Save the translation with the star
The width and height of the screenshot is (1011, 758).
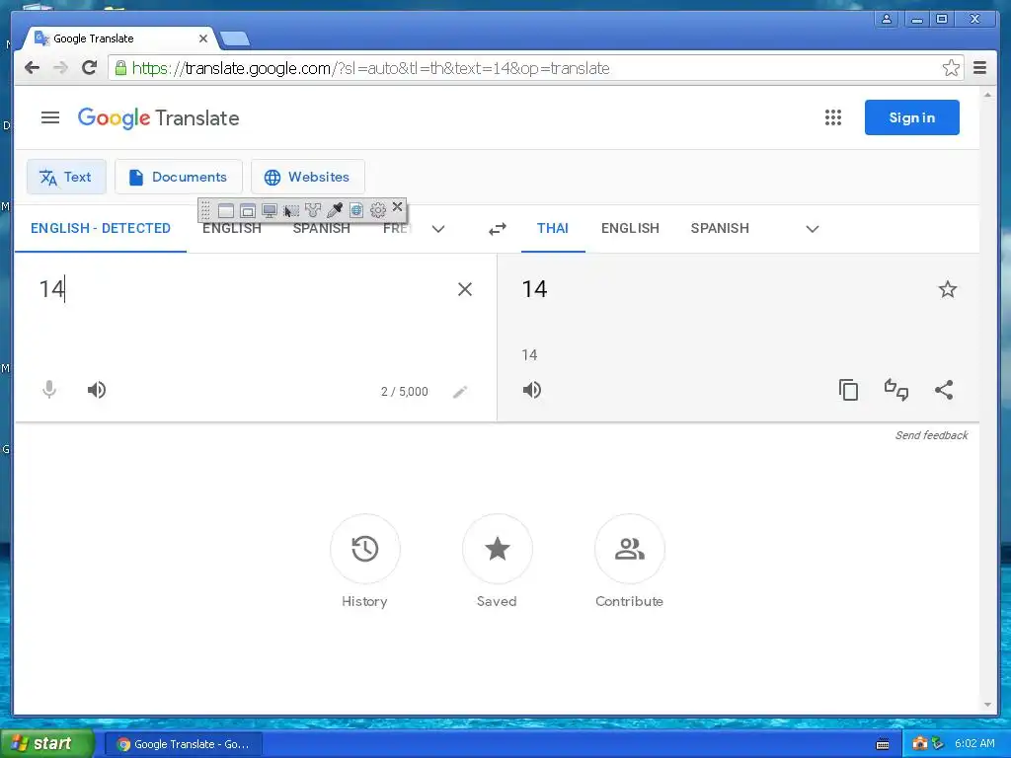pyautogui.click(x=947, y=289)
